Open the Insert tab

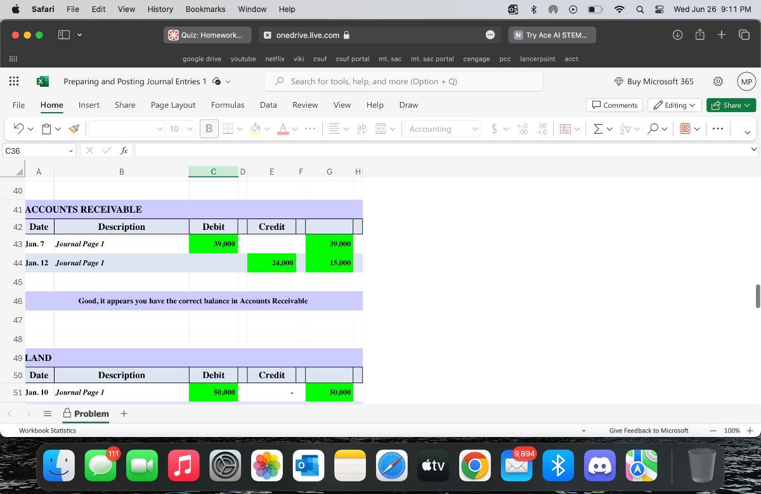pyautogui.click(x=89, y=105)
